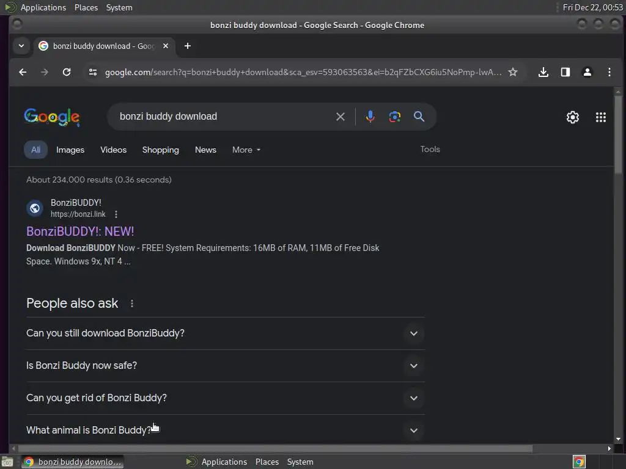Open People also ask options menu
The image size is (626, 469).
point(132,304)
